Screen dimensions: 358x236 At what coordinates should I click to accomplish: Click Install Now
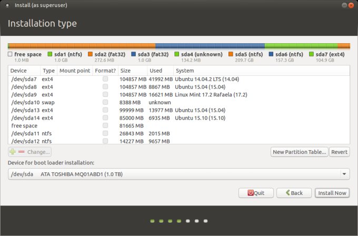click(332, 193)
